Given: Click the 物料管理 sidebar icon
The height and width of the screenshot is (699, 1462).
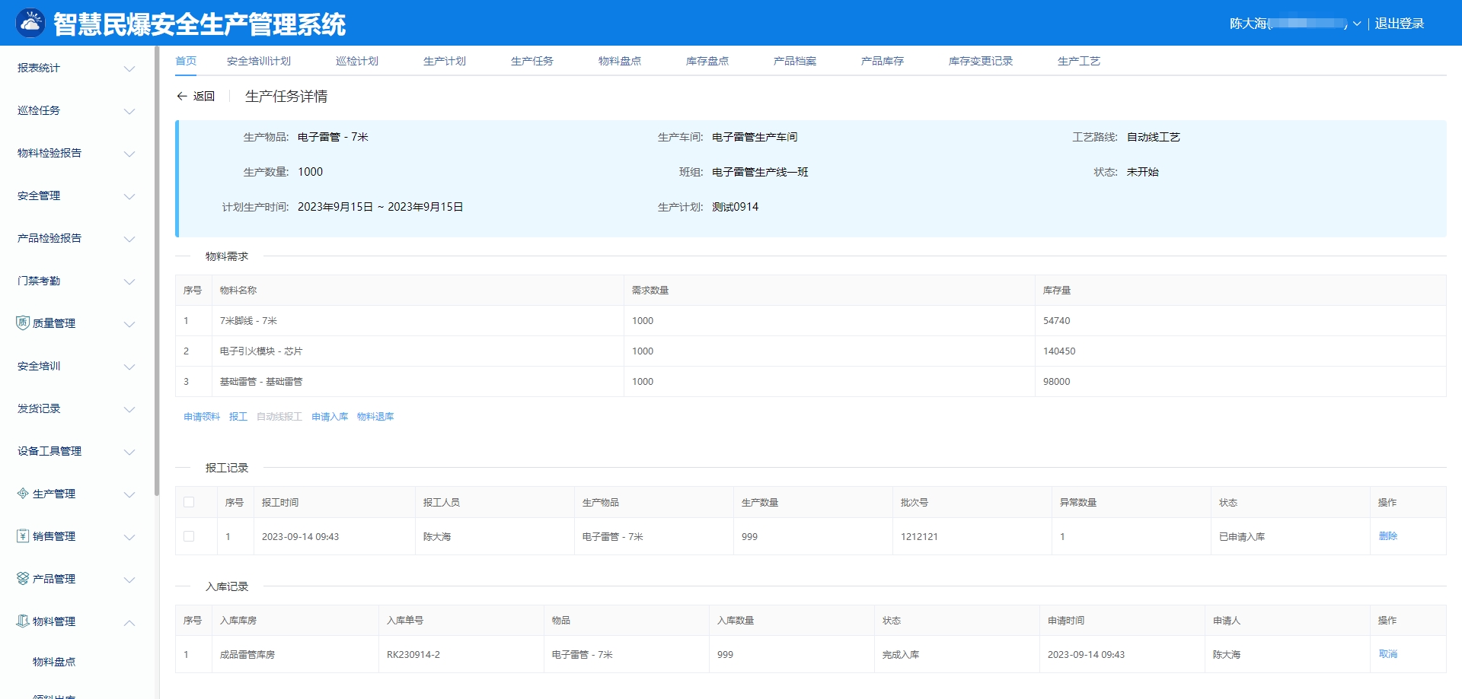Looking at the screenshot, I should (x=23, y=621).
